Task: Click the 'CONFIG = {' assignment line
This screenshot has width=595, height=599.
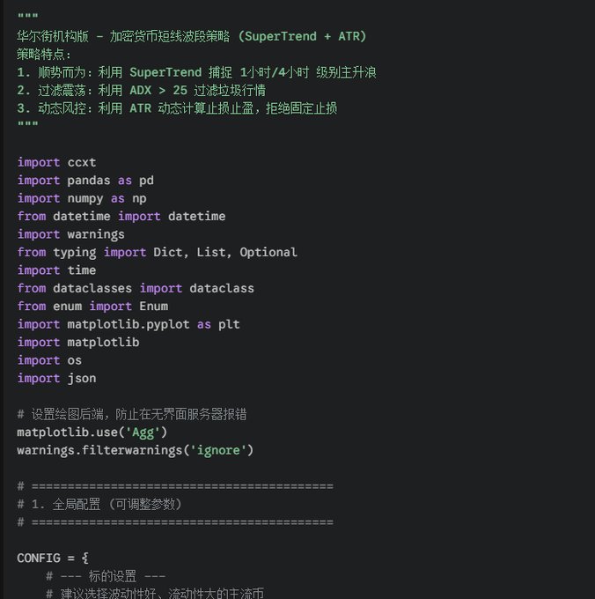Action: click(x=53, y=558)
